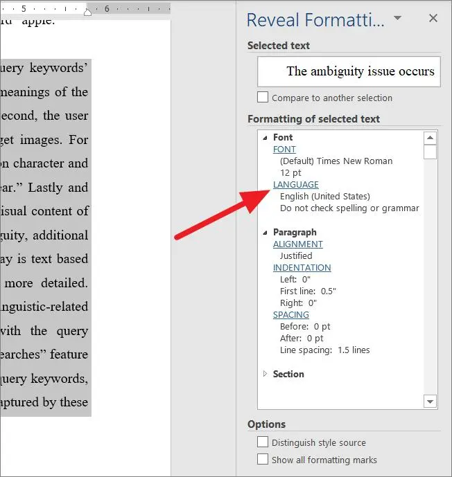The image size is (452, 477).
Task: Click the formatting list scroll down arrow
Action: pos(430,402)
